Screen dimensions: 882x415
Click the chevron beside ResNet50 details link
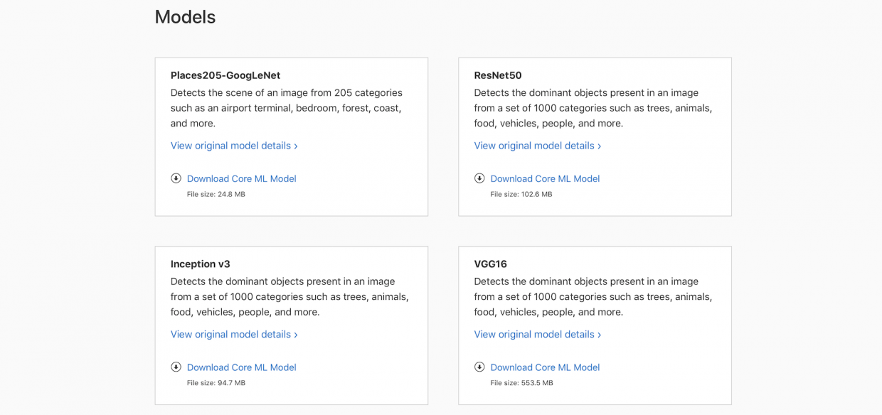point(600,145)
